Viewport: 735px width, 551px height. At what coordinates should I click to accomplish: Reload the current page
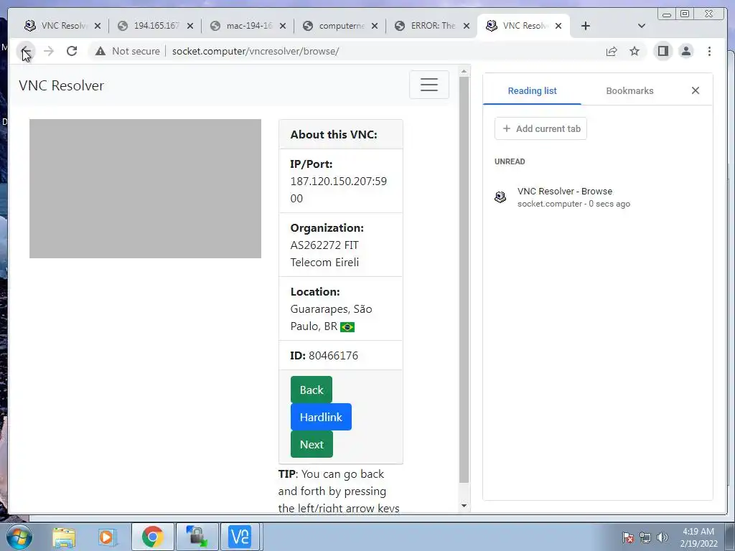[x=72, y=51]
